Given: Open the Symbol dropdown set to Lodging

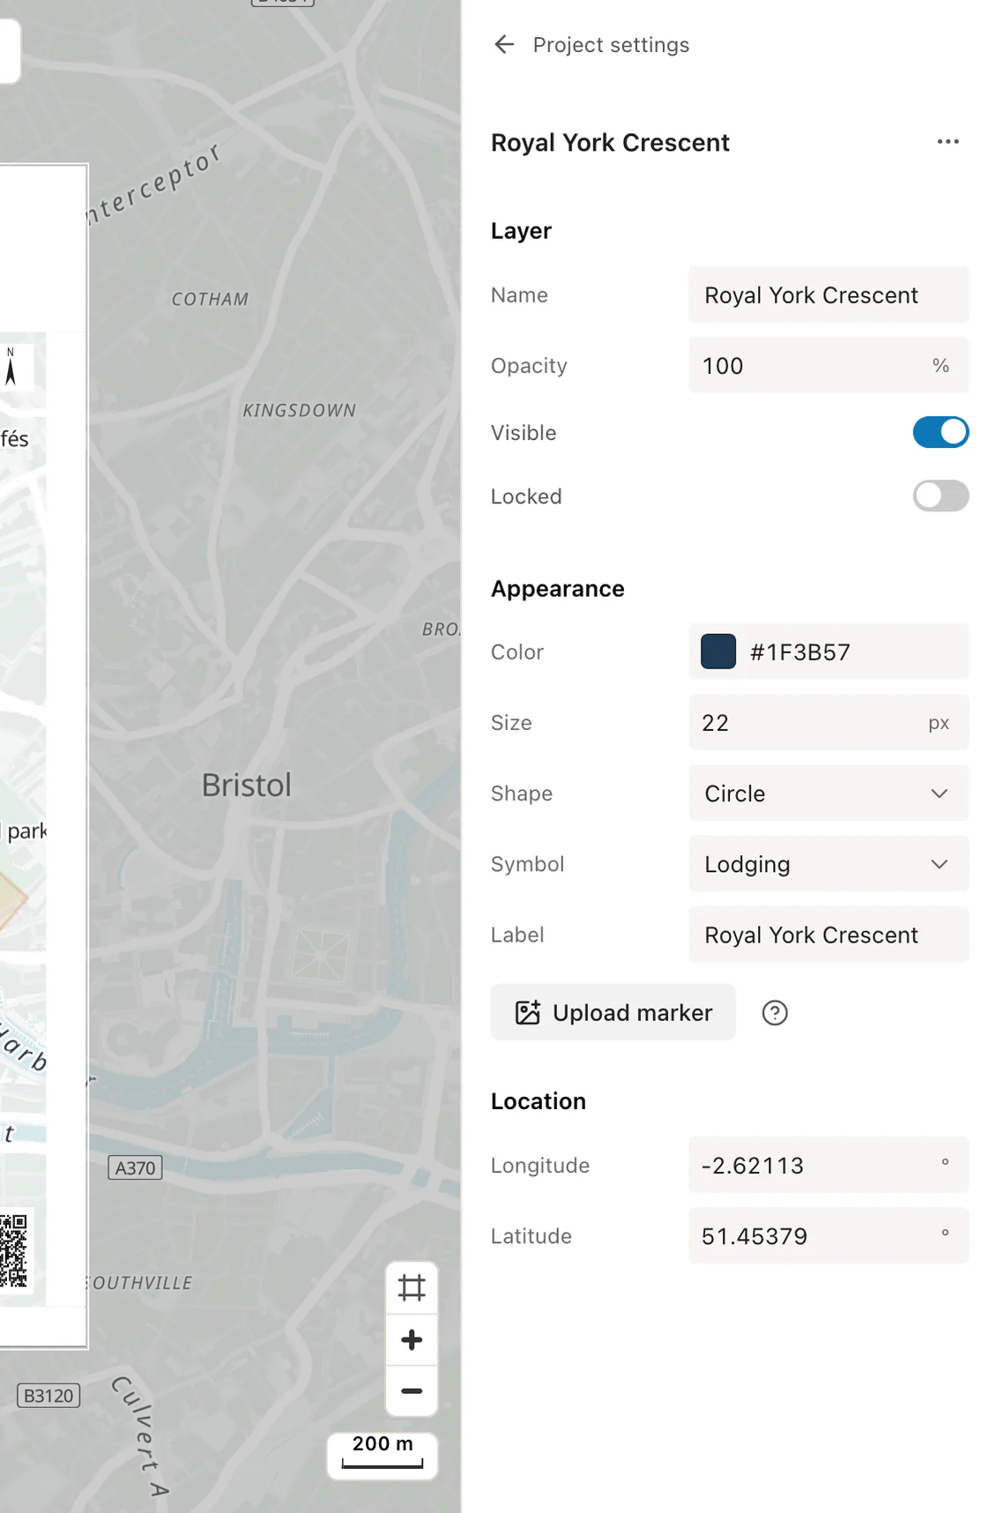Looking at the screenshot, I should [x=828, y=863].
